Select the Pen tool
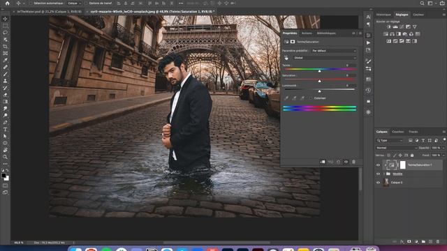This screenshot has height=251, width=447. [5, 123]
